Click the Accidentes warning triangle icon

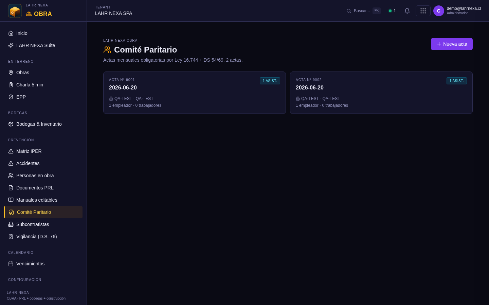(11, 163)
